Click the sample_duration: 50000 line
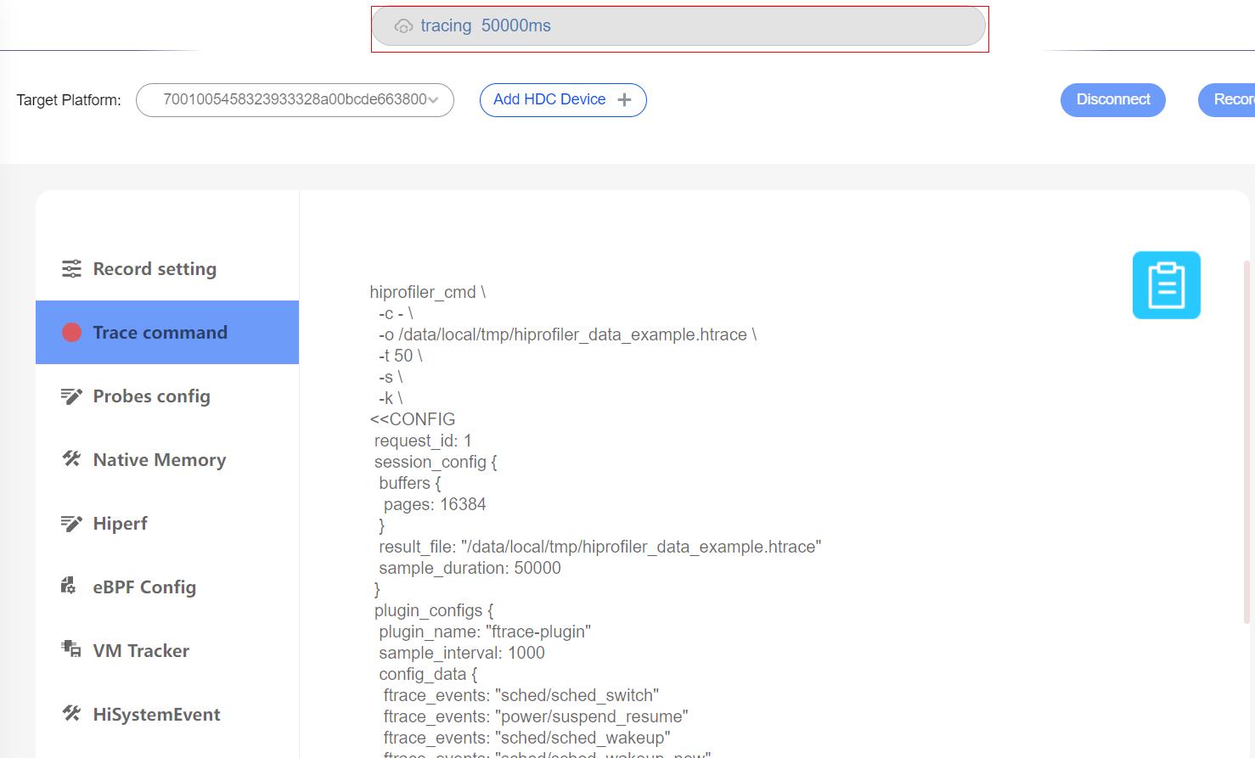Viewport: 1255px width, 758px height. click(470, 568)
